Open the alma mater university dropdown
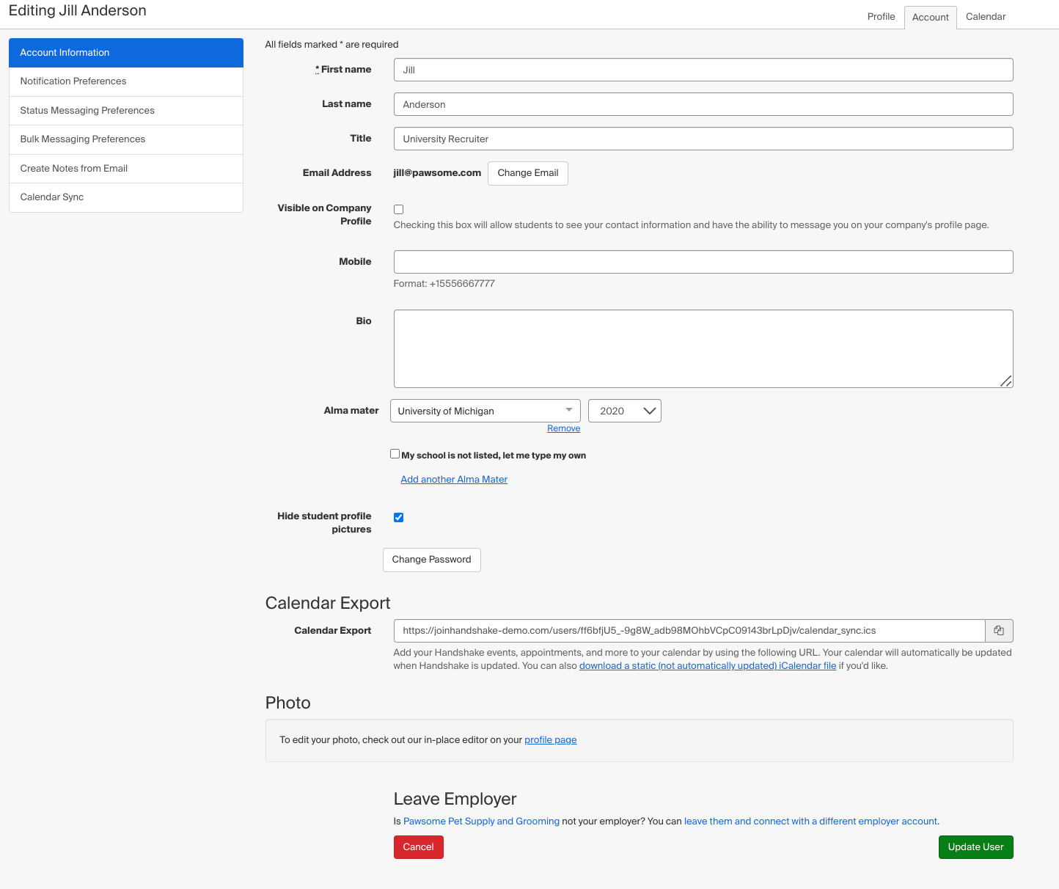Viewport: 1059px width, 889px height. click(x=485, y=411)
